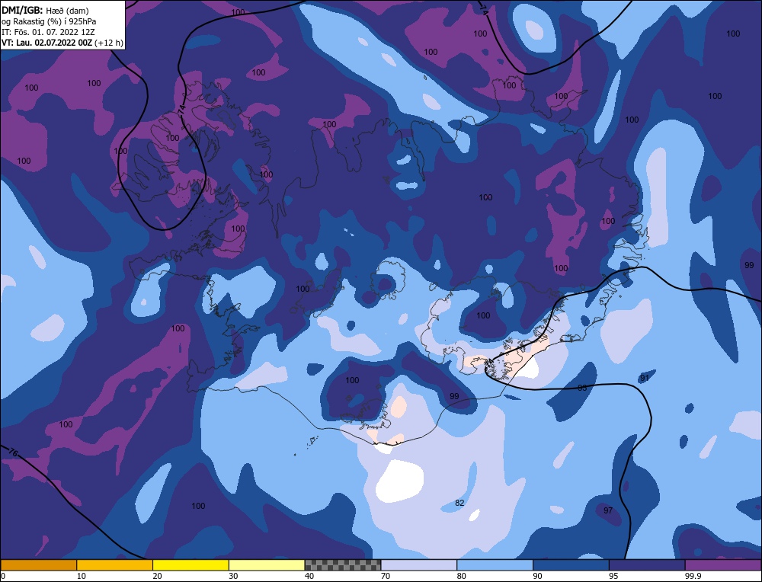Click the purple legend swatch above 99.9

[x=723, y=565]
